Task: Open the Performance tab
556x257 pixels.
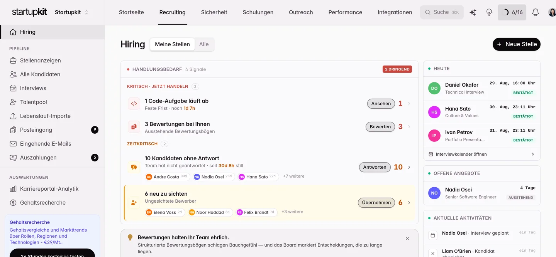Action: (345, 12)
